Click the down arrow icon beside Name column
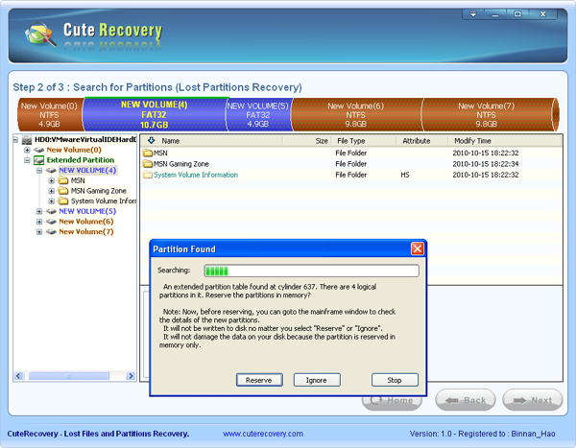The image size is (576, 448). coord(151,141)
